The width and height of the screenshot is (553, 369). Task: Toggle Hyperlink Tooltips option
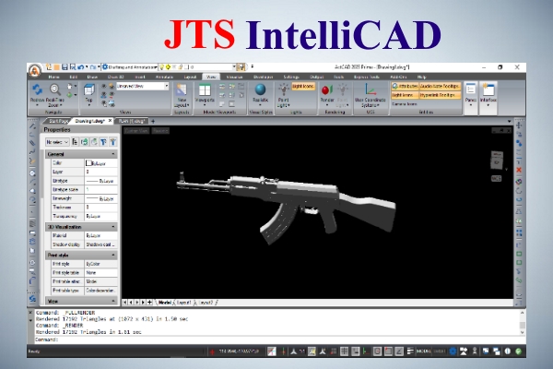coord(440,95)
